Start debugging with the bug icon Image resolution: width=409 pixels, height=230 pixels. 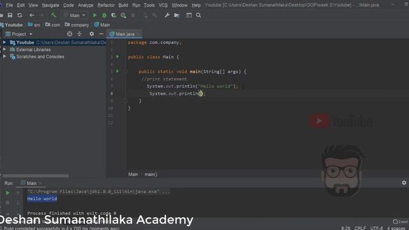(x=104, y=15)
